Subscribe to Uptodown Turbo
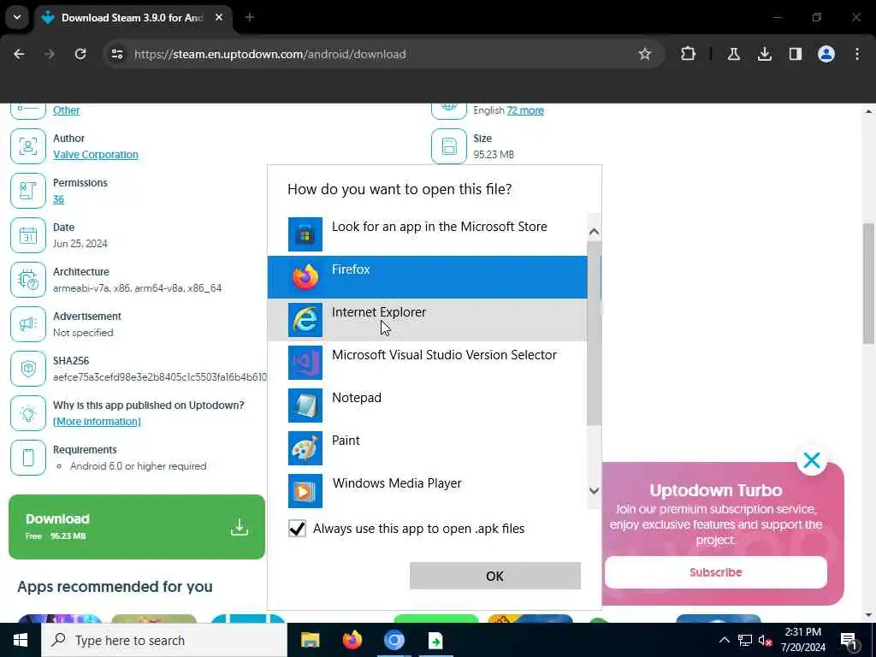The width and height of the screenshot is (876, 657). click(x=716, y=572)
